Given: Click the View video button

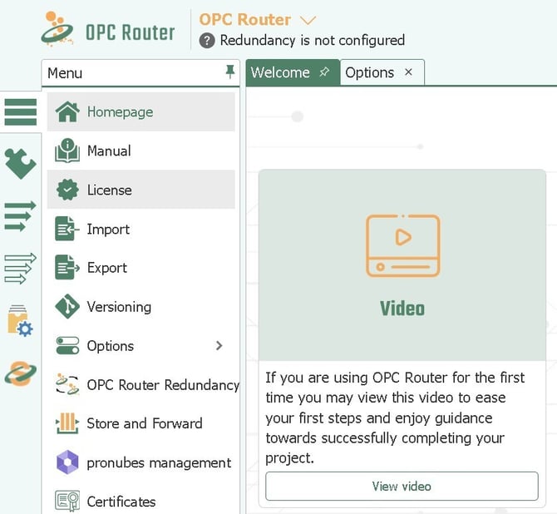Looking at the screenshot, I should pyautogui.click(x=402, y=486).
